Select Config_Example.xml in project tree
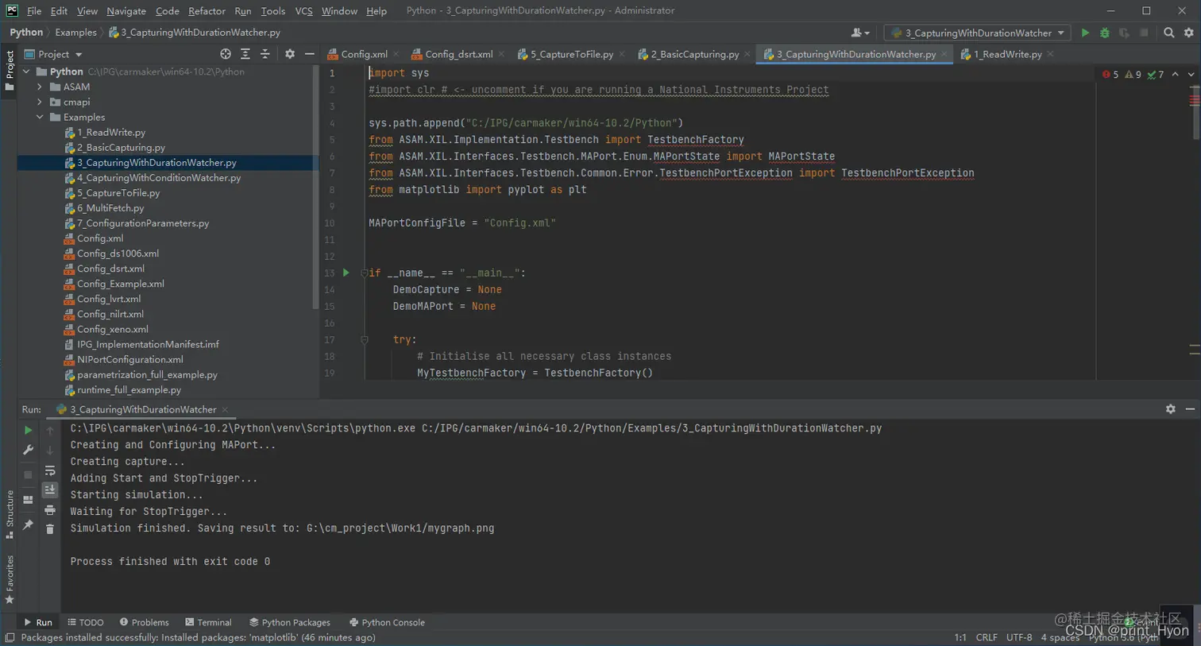1201x646 pixels. [121, 284]
